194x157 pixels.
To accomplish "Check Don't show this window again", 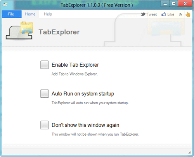I will (x=45, y=125).
